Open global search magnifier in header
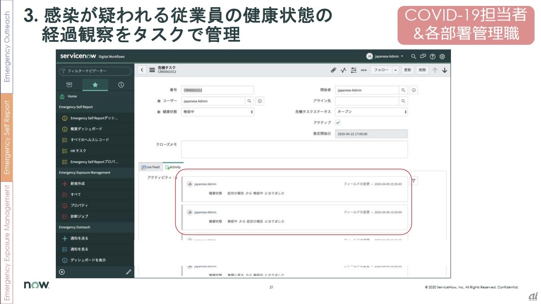Viewport: 541px width, 304px height. [413, 57]
